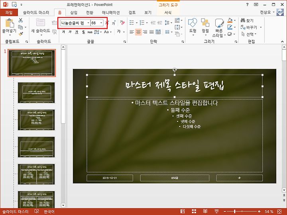Viewport: 287px width, 215px height.
Task: Toggle align left paragraph
Action: (x=132, y=32)
